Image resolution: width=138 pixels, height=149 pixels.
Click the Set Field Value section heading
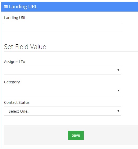click(x=25, y=47)
